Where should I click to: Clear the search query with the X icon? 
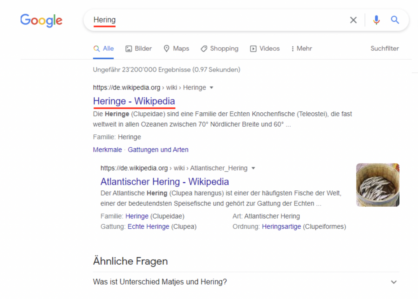click(x=353, y=20)
